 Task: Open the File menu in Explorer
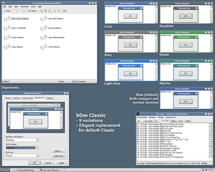point(5,7)
